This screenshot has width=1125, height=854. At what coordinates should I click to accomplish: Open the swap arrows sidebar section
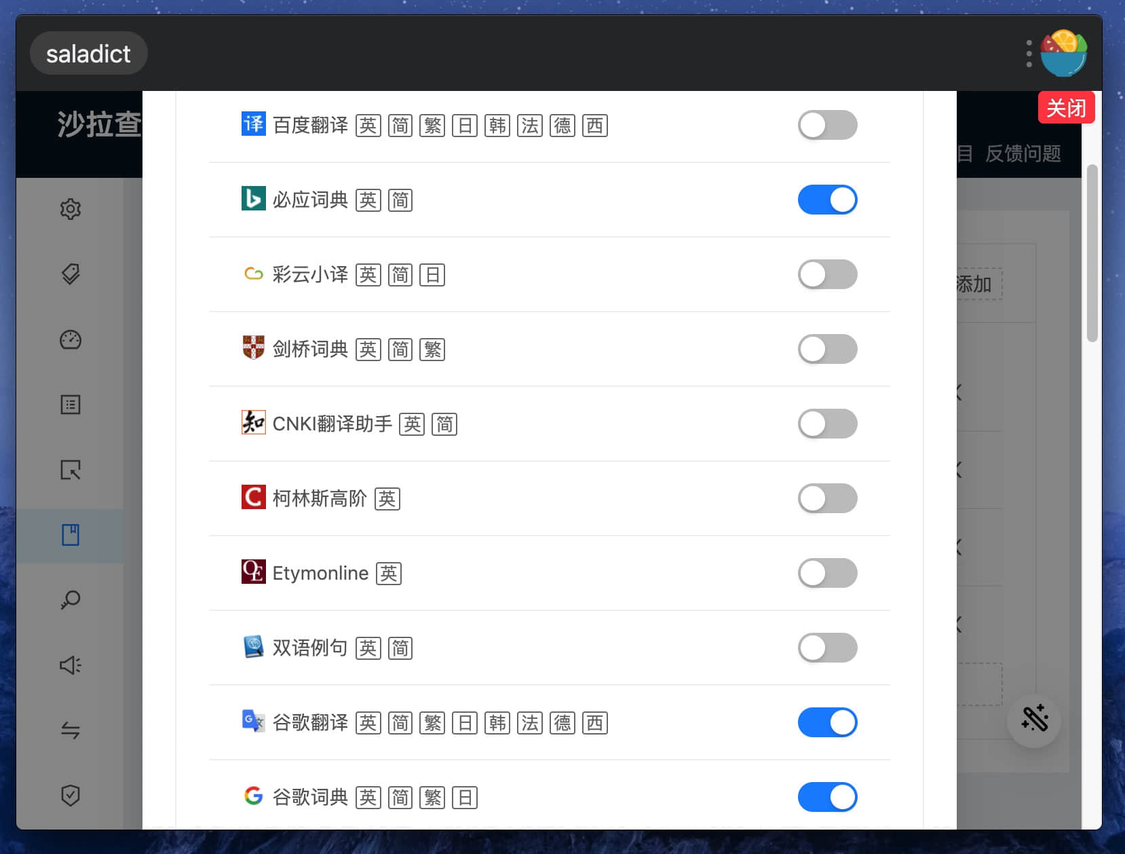point(71,730)
